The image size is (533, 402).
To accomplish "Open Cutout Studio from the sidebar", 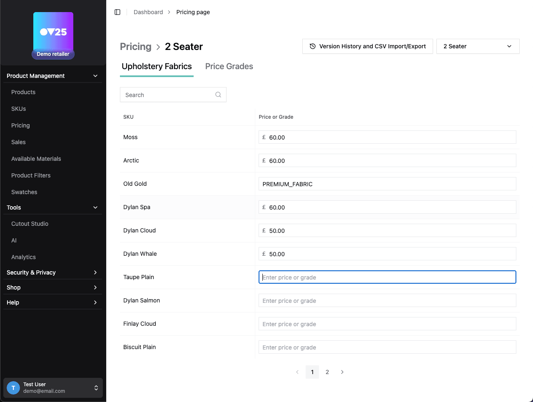I will tap(30, 224).
